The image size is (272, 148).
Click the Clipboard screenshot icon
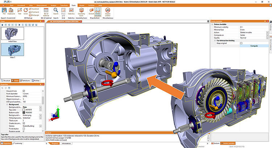click(x=11, y=13)
